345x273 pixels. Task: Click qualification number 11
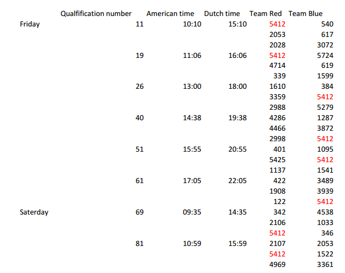140,24
